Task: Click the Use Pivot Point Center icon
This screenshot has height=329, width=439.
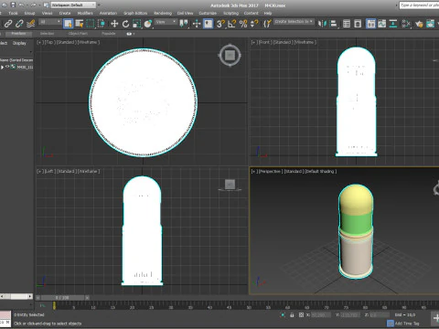Action: [184, 24]
